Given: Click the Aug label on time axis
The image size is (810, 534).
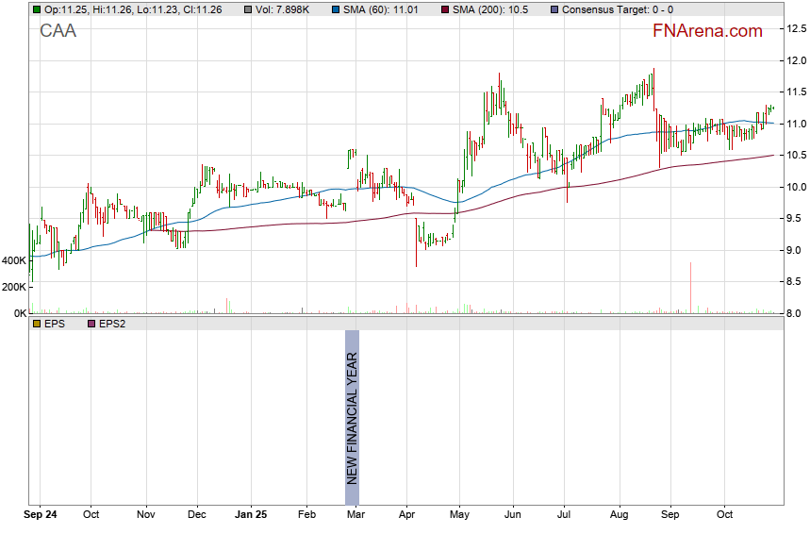Looking at the screenshot, I should [x=619, y=515].
